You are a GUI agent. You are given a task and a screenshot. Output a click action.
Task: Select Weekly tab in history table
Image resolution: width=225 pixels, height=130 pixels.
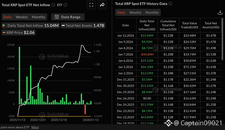point(135,12)
